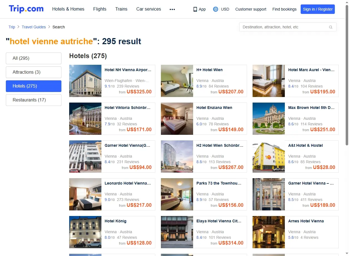This screenshot has width=349, height=256.
Task: Click the US$314.00 price
Action: point(231,243)
